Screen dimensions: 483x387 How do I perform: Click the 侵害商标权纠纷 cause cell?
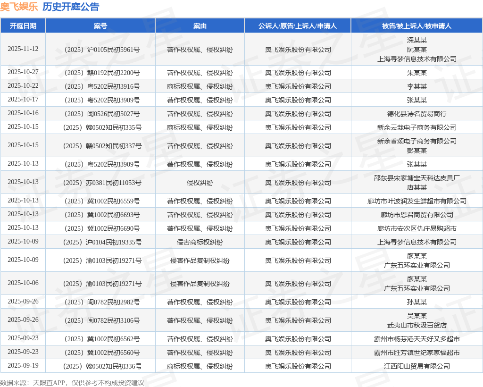click(200, 242)
